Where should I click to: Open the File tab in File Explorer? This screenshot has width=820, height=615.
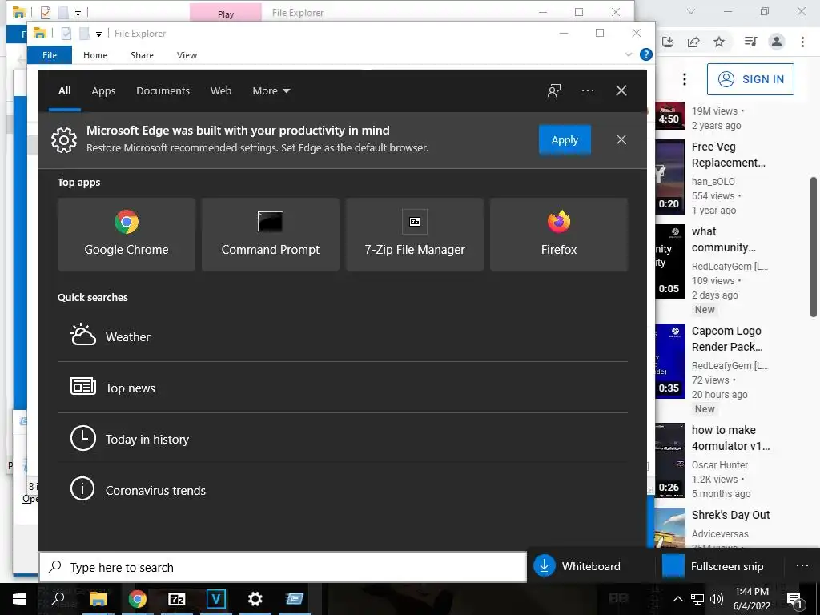coord(49,55)
